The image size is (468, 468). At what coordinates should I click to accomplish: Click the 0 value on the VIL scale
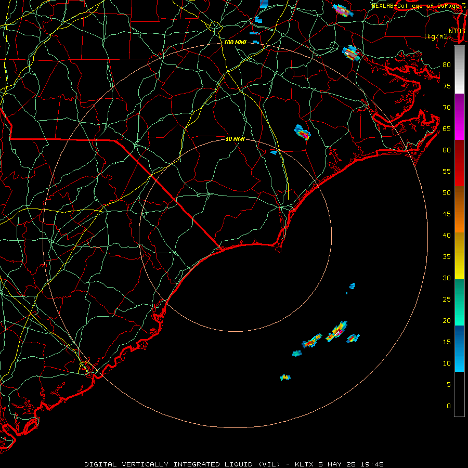[449, 406]
